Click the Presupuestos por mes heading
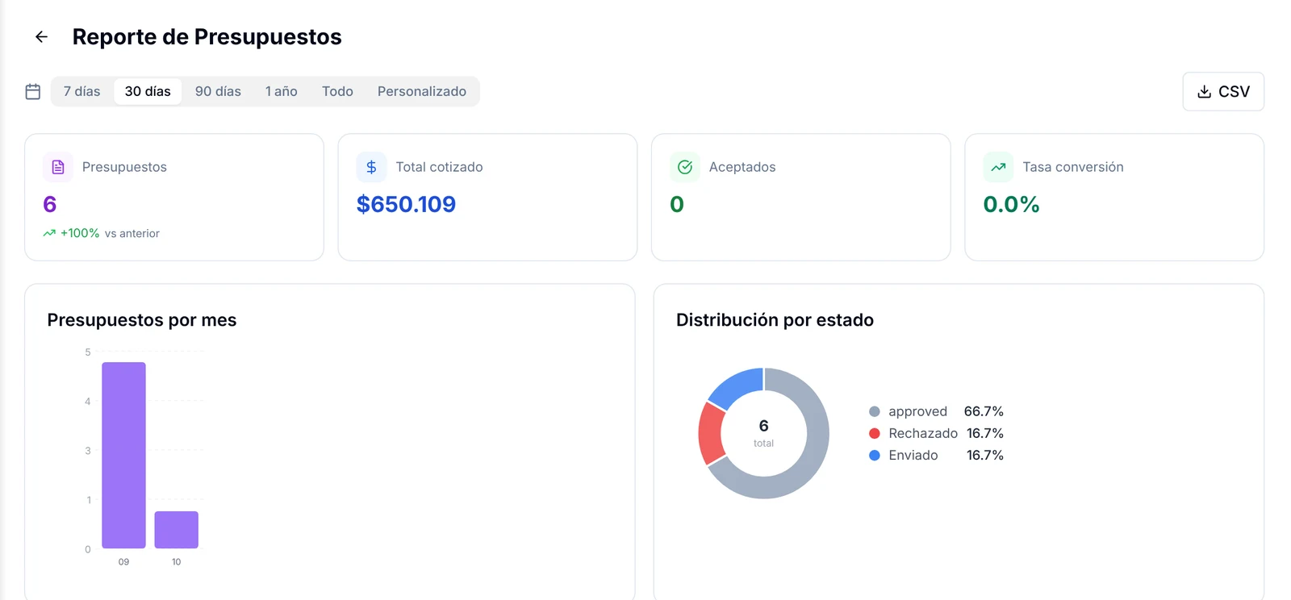This screenshot has height=600, width=1291. pos(142,320)
